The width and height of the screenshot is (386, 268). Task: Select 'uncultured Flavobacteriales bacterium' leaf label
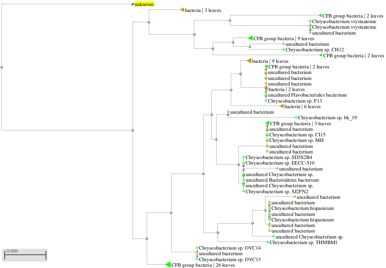click(307, 95)
